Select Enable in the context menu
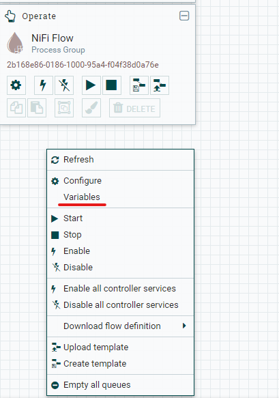The image size is (279, 398). (121, 251)
